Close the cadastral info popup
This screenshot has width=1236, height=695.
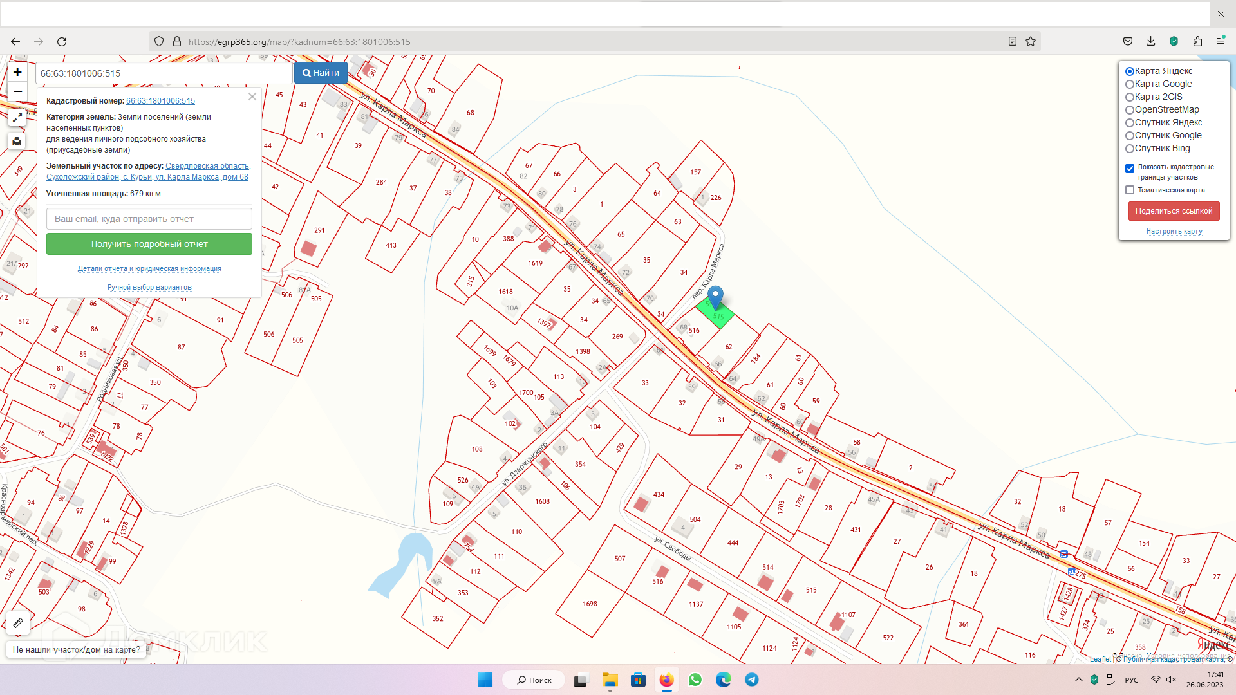252,97
